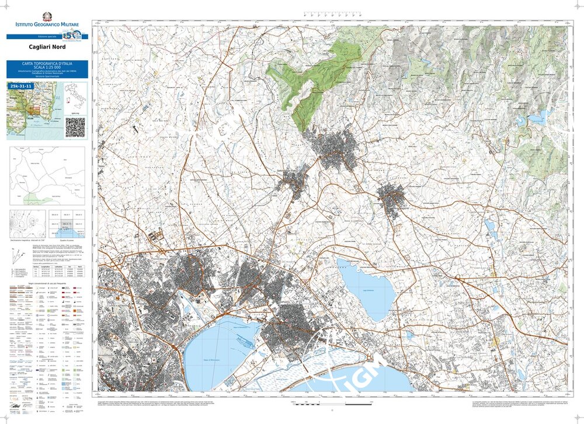This screenshot has width=584, height=424.
Task: Select the red sheet rectangle in locator map
Action: click(x=34, y=111)
